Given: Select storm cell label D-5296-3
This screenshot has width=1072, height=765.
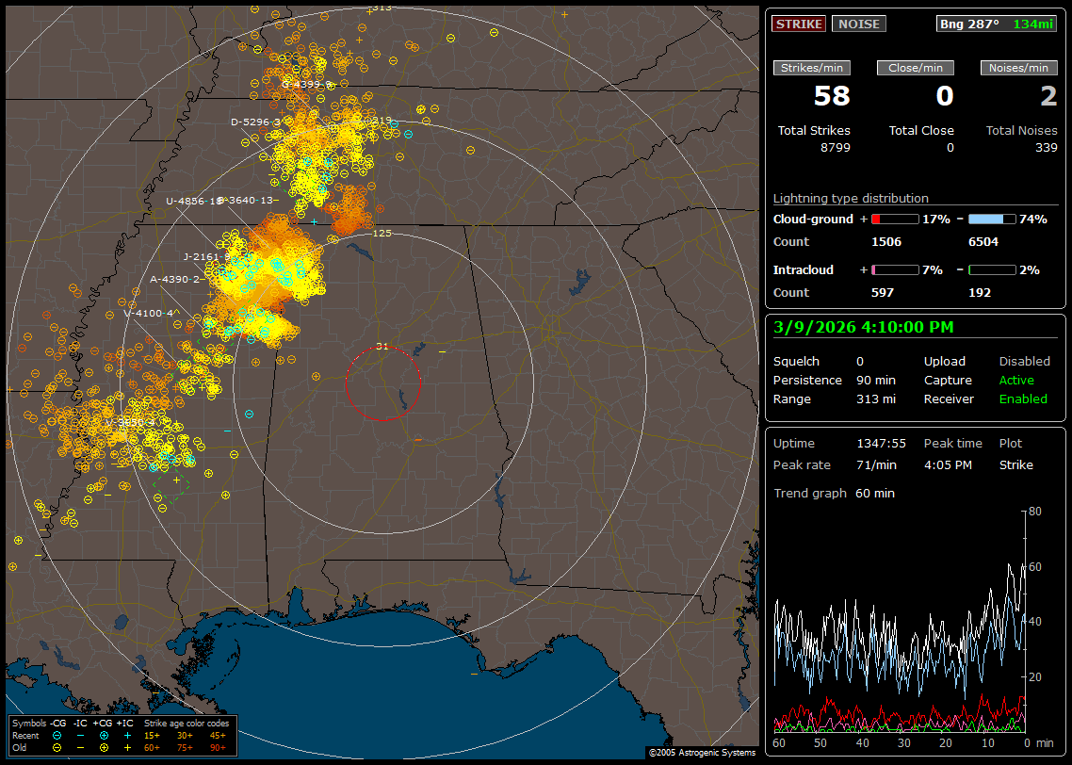Looking at the screenshot, I should coord(255,122).
